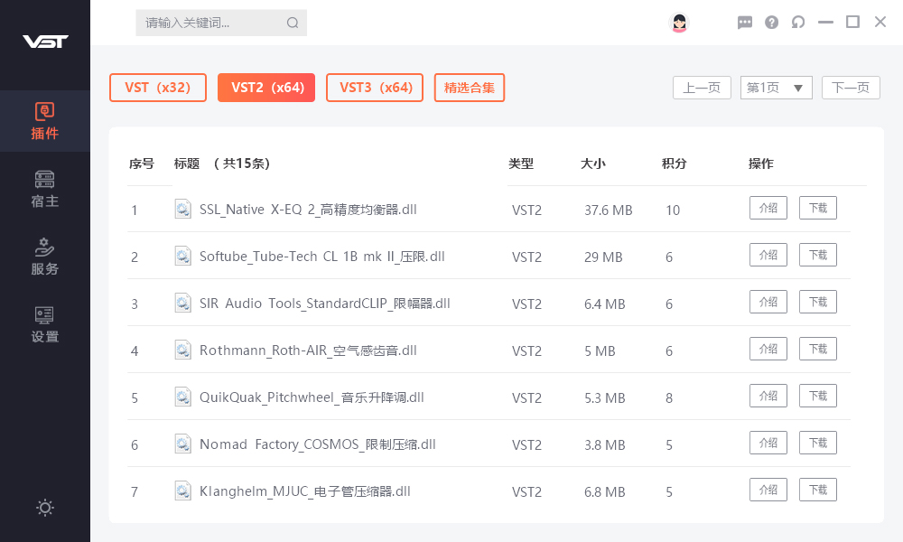Select Klanghelm_MJUC_电子管压缩器.dll title
Viewport: 903px width, 542px height.
click(305, 491)
